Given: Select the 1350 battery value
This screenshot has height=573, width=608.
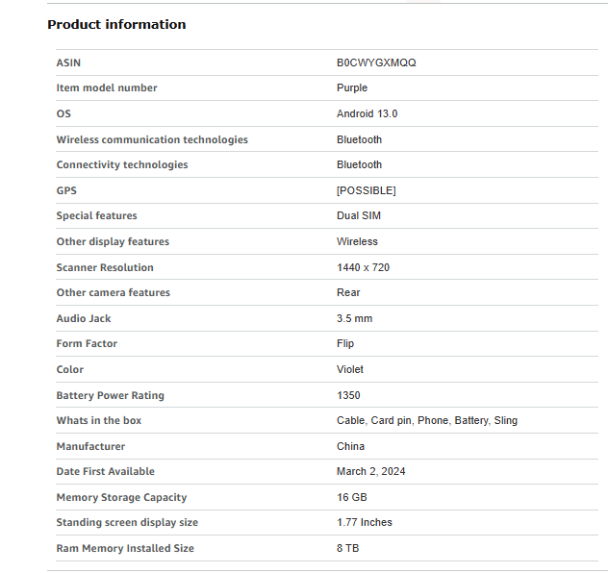Looking at the screenshot, I should (348, 396).
